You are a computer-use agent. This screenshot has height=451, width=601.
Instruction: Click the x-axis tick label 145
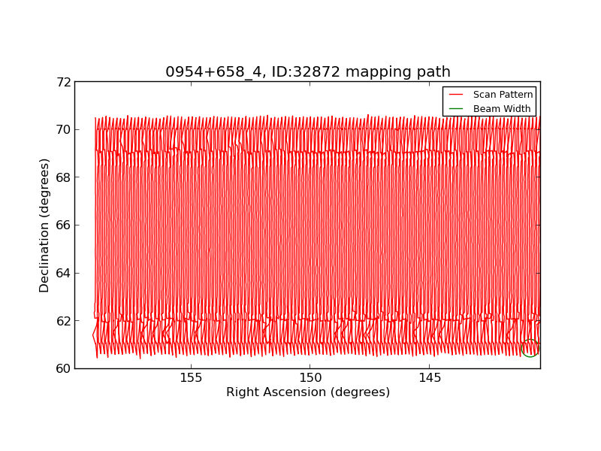pos(430,378)
